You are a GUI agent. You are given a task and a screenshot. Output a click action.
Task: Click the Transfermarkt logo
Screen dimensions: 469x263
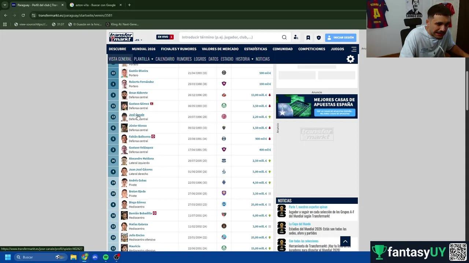tap(121, 37)
